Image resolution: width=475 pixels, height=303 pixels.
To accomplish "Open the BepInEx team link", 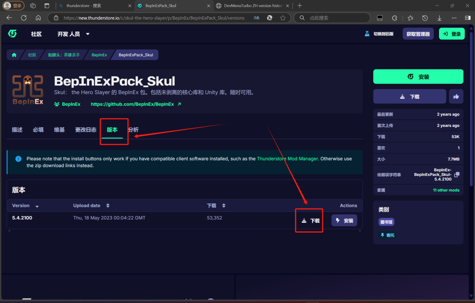I will tap(67, 104).
